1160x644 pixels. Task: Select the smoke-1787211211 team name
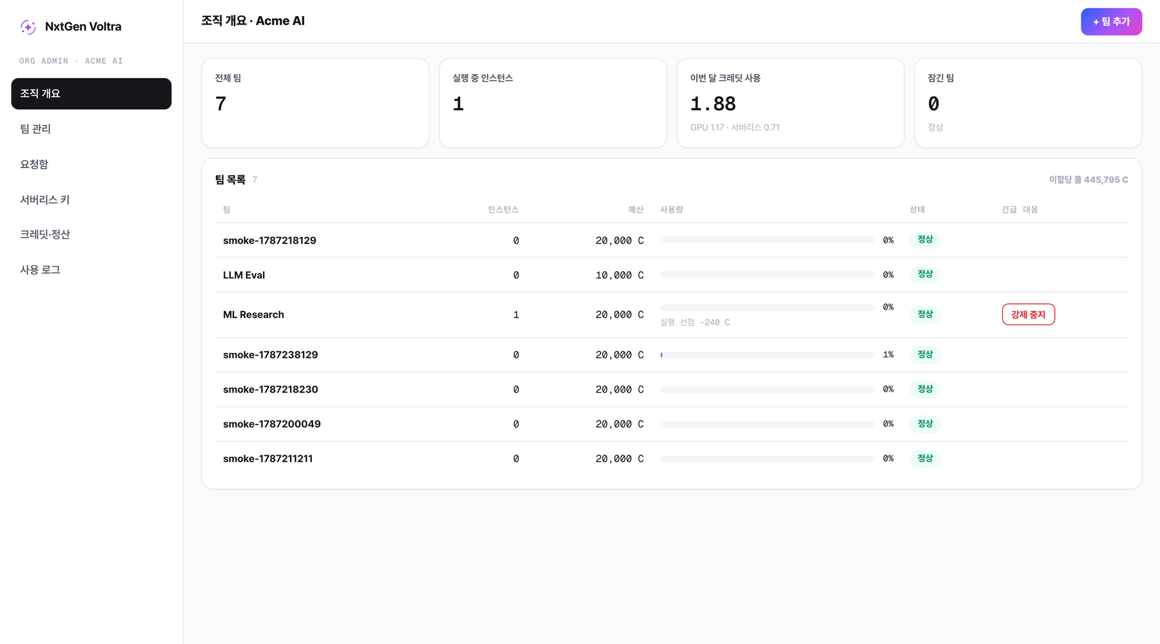[x=267, y=459]
